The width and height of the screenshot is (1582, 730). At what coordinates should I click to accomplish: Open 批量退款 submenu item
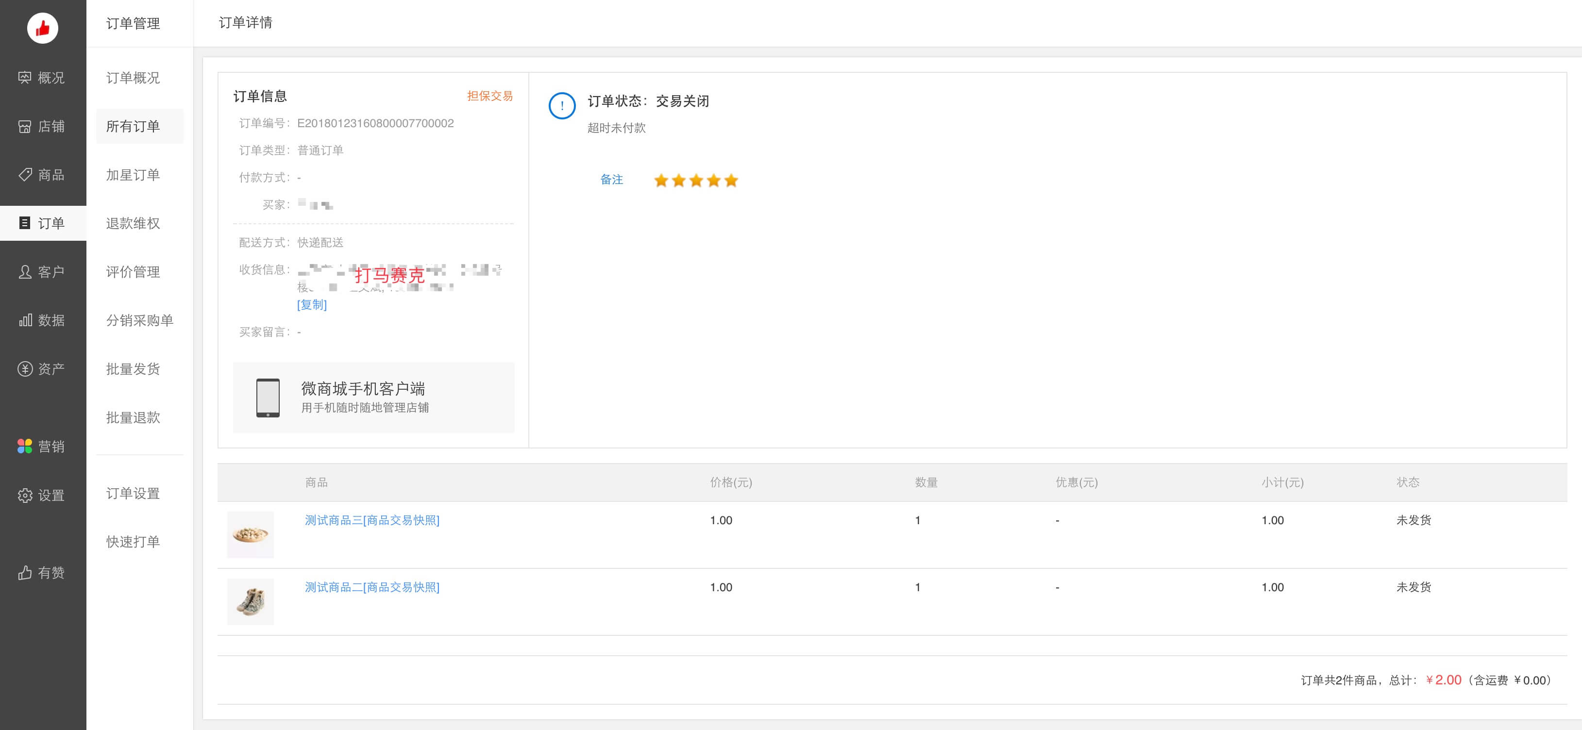[x=133, y=417]
